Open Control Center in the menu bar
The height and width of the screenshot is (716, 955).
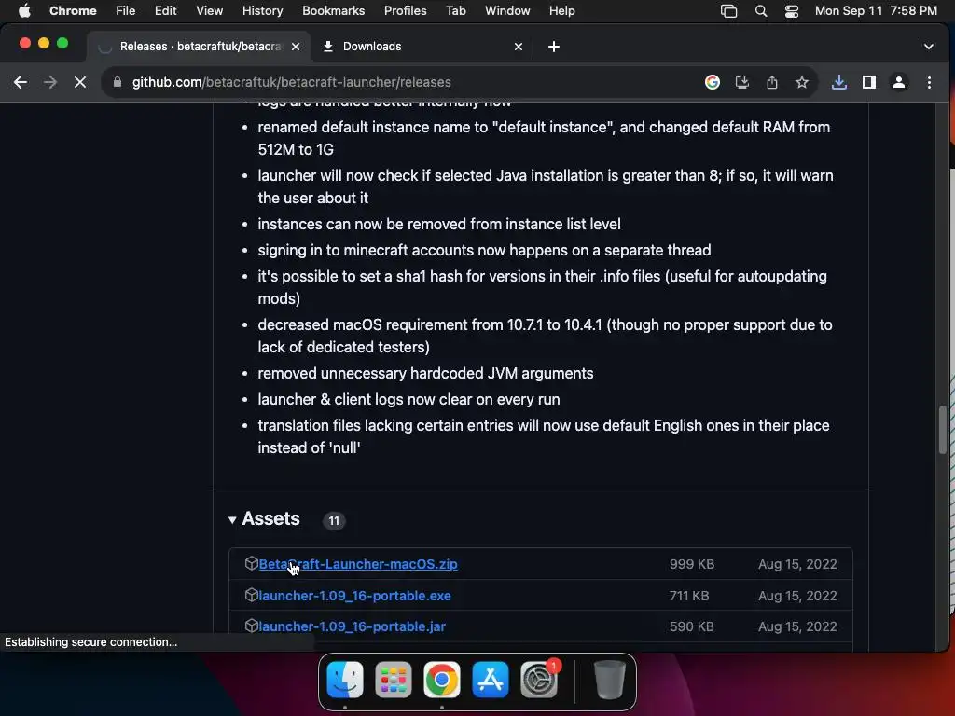click(x=791, y=11)
